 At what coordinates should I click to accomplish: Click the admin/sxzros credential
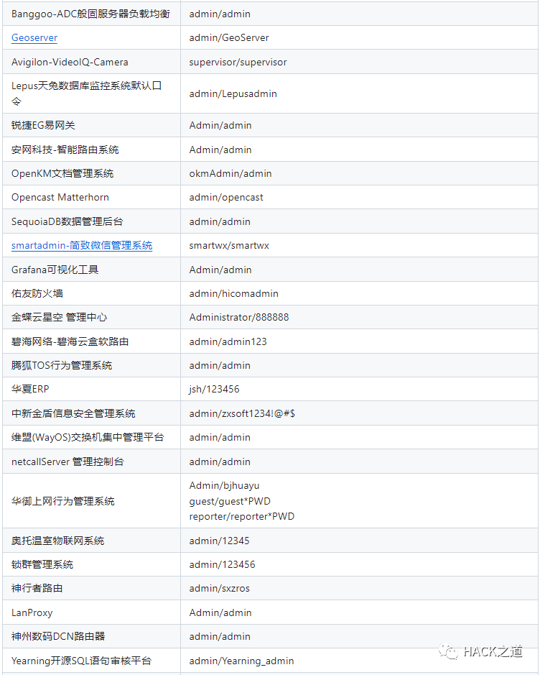coord(219,589)
